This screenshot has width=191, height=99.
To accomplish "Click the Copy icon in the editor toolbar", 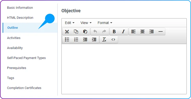I will [x=76, y=31].
